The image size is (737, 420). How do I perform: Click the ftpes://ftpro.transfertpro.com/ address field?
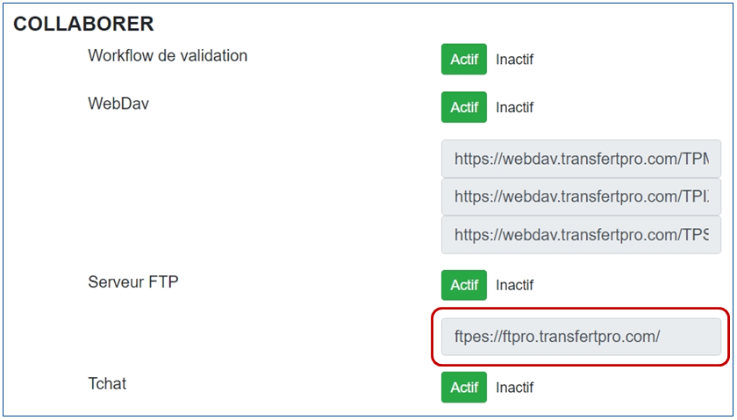click(581, 337)
